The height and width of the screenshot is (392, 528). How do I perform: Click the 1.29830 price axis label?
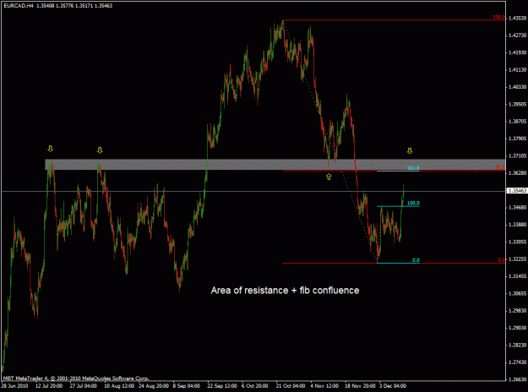[x=517, y=311]
